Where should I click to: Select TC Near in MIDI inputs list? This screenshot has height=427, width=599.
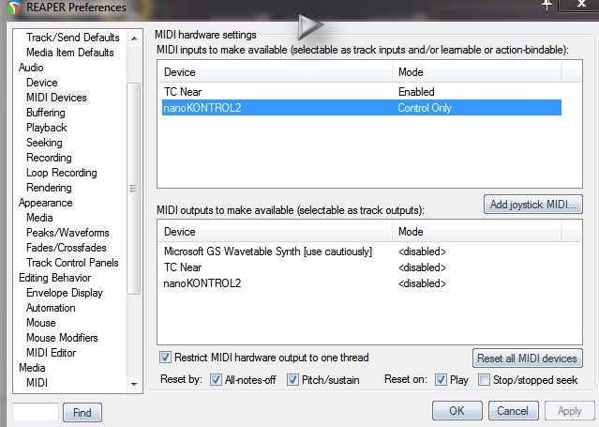[183, 92]
